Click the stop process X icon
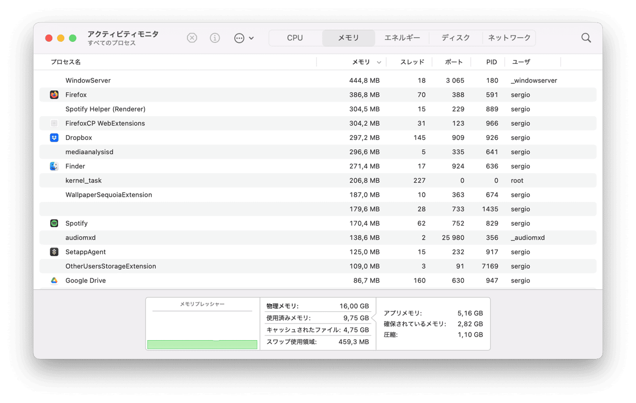Image resolution: width=636 pixels, height=403 pixels. pyautogui.click(x=192, y=38)
